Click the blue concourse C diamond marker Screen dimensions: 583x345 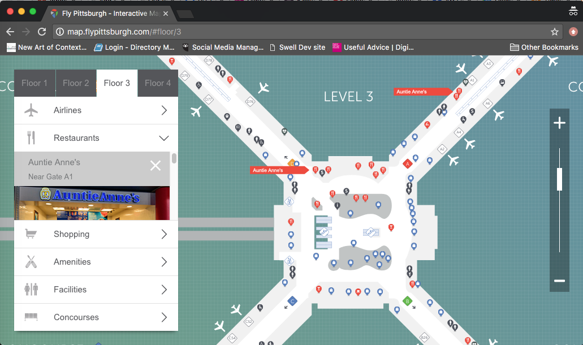[x=292, y=301]
